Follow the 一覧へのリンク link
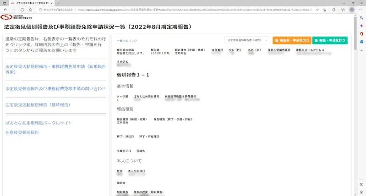This screenshot has height=196, width=366. pos(127,41)
